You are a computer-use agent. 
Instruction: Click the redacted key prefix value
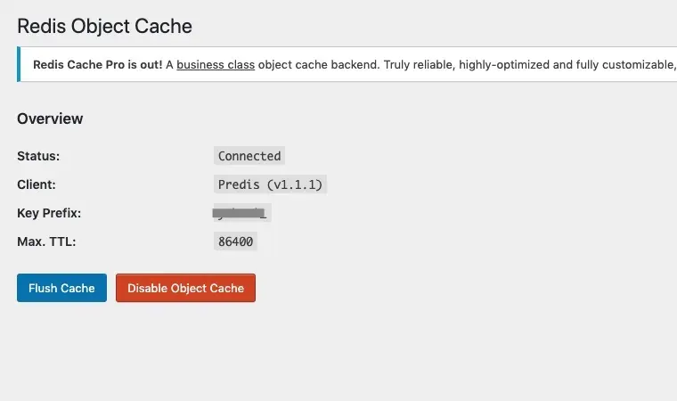[241, 213]
